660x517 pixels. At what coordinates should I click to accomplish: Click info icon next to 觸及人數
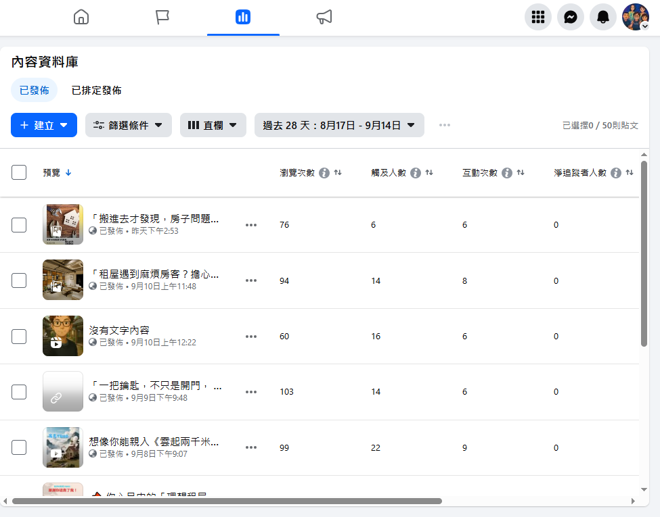[416, 173]
